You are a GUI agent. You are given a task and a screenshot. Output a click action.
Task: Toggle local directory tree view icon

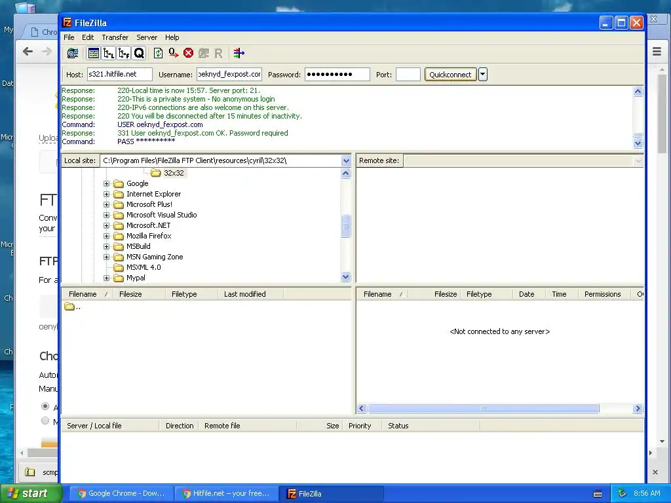pyautogui.click(x=109, y=54)
